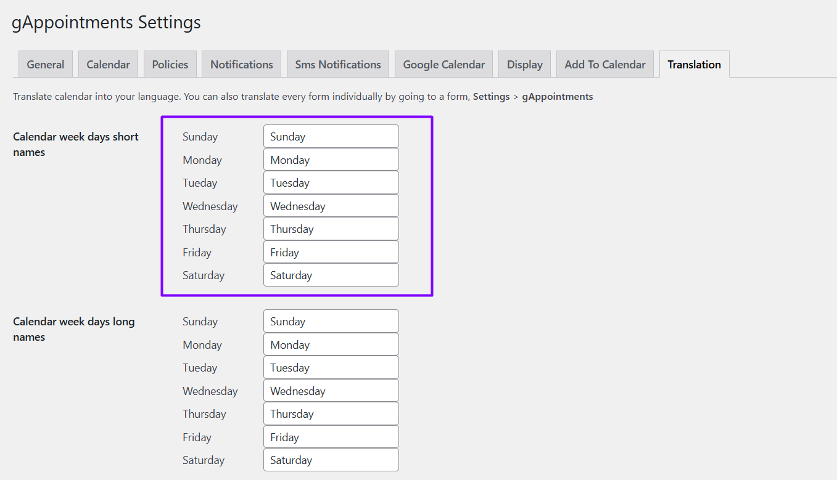Click the long names Tuesday input field
837x480 pixels.
tap(331, 367)
